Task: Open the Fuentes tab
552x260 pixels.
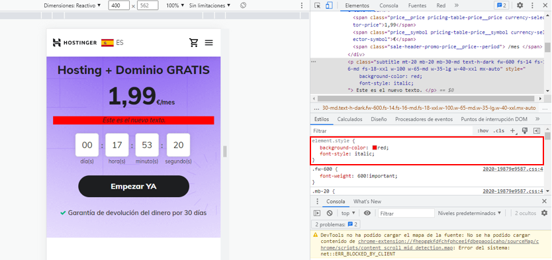Action: [417, 6]
